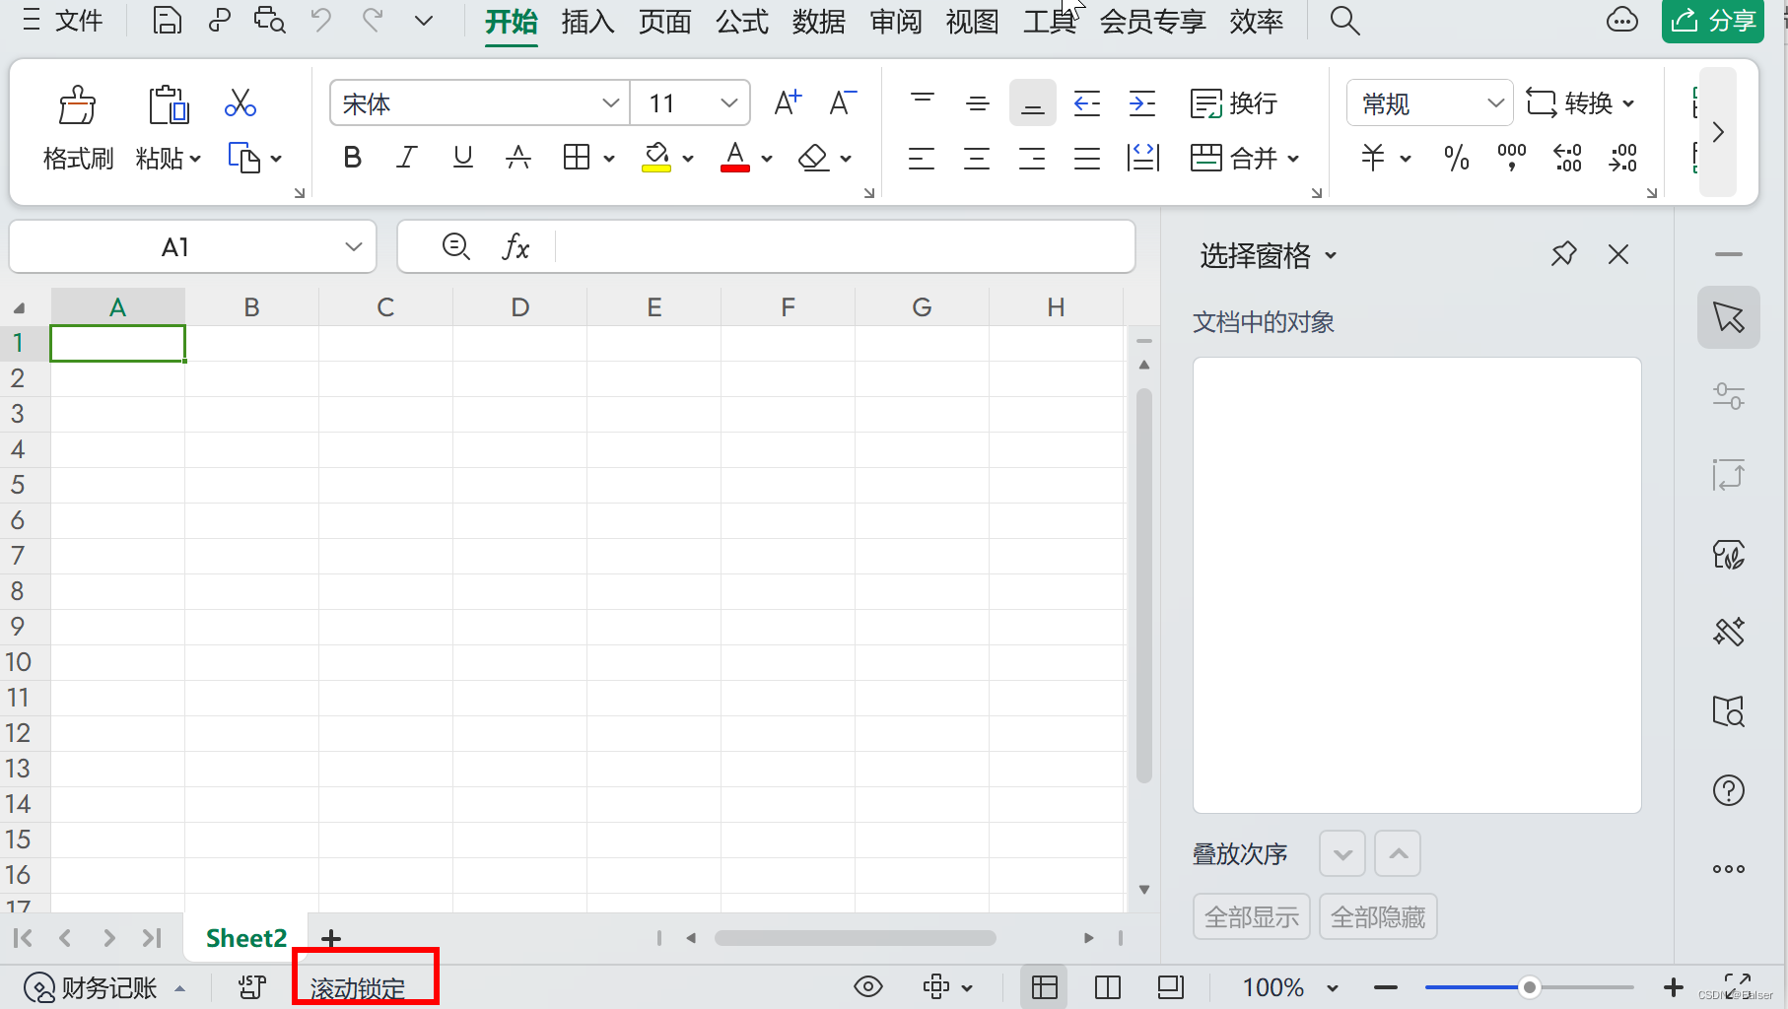Toggle bottom vertical alignment
The width and height of the screenshot is (1788, 1009).
click(x=1032, y=102)
